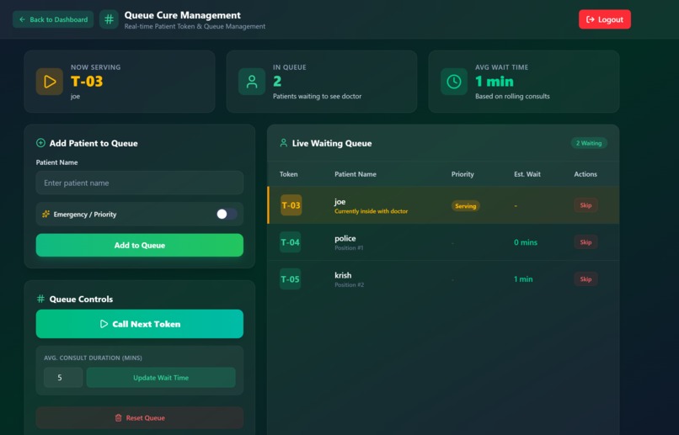Go back to the Dashboard
Image resolution: width=679 pixels, height=435 pixels.
[53, 19]
